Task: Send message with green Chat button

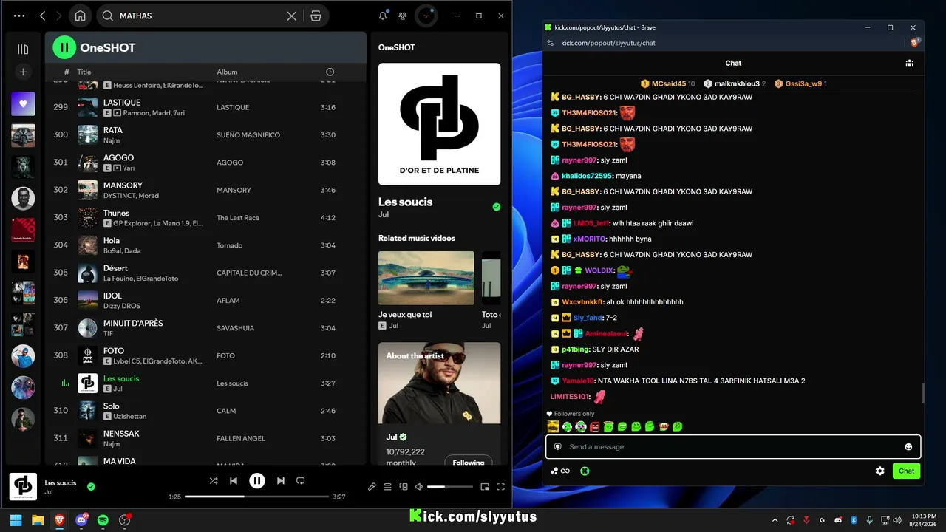Action: pos(906,471)
